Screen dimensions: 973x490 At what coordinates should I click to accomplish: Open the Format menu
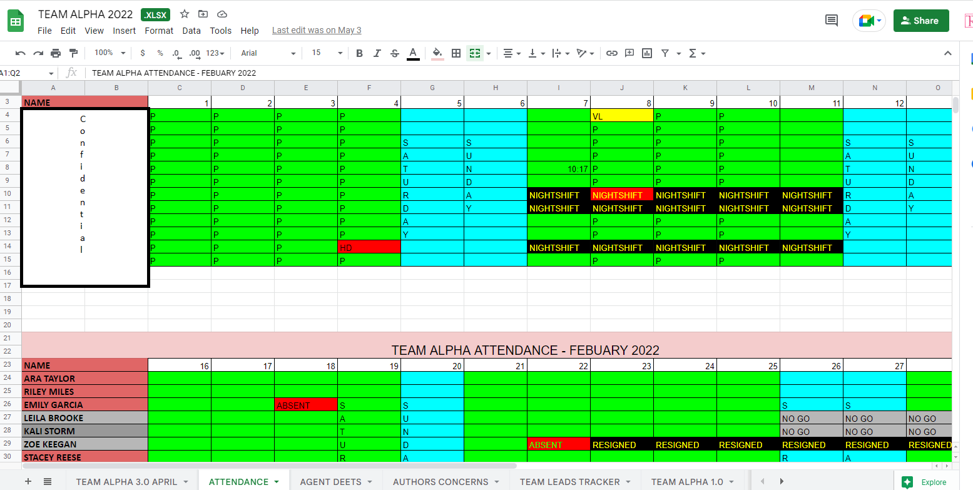(159, 30)
